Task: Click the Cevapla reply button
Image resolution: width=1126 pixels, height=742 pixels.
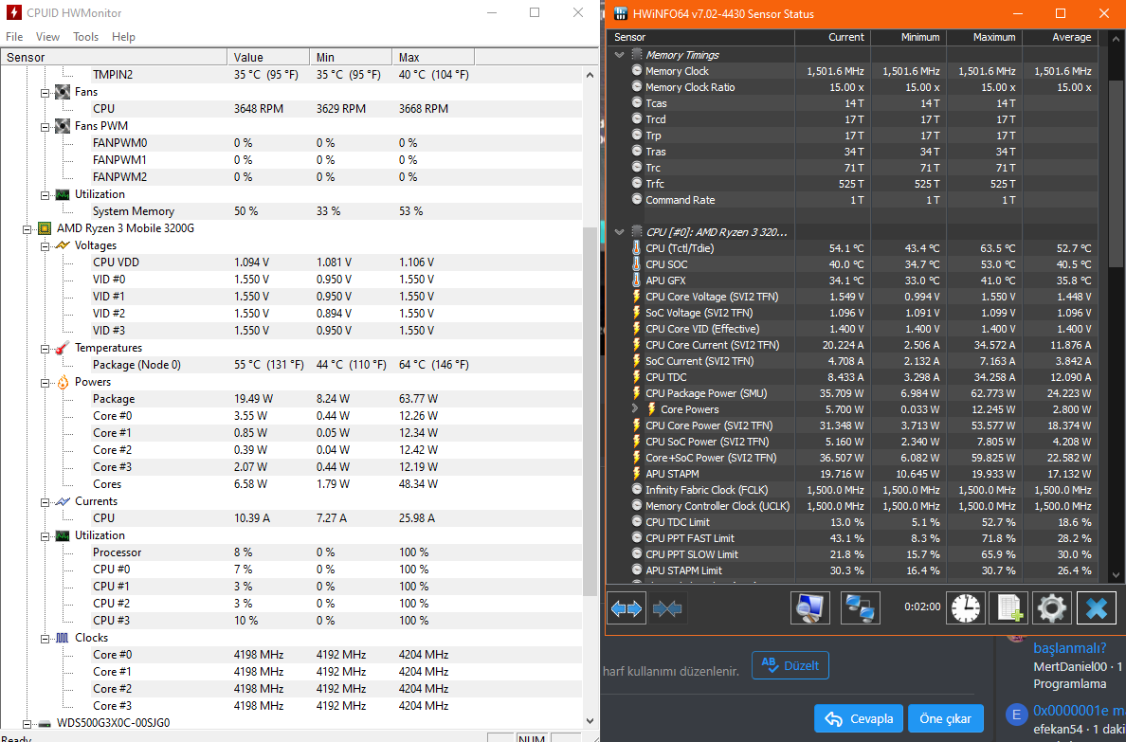Action: point(859,718)
